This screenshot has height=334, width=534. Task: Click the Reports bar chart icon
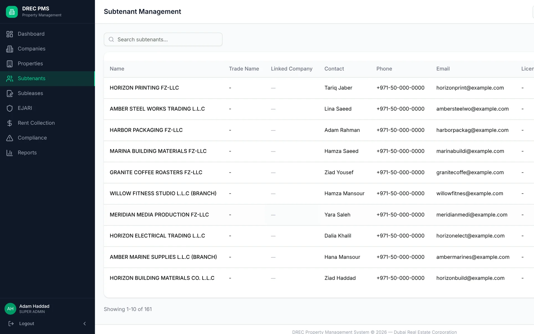[10, 153]
